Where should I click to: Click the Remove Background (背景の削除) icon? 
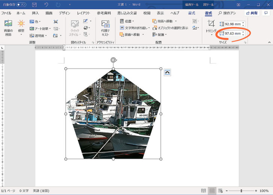pos(8,28)
